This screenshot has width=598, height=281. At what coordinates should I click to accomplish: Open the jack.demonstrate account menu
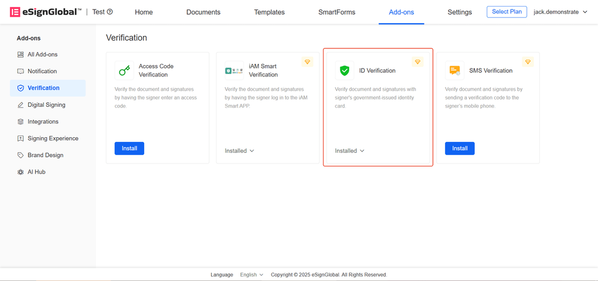[x=560, y=12]
